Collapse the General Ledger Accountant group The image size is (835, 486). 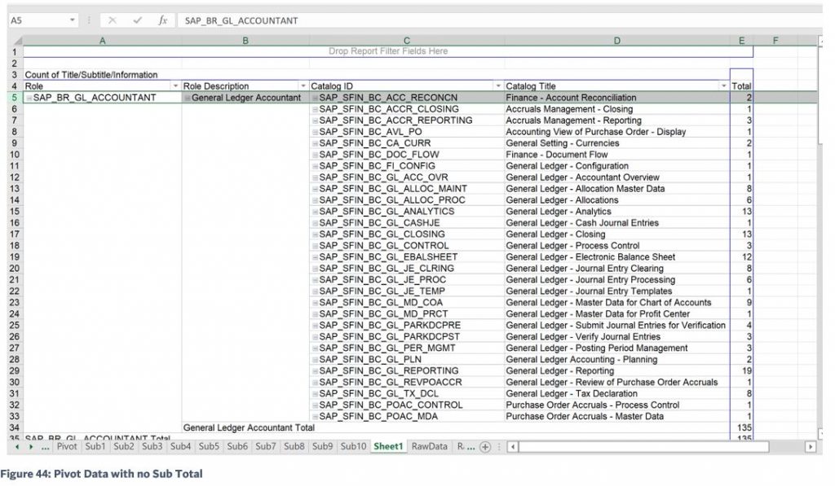pos(188,98)
